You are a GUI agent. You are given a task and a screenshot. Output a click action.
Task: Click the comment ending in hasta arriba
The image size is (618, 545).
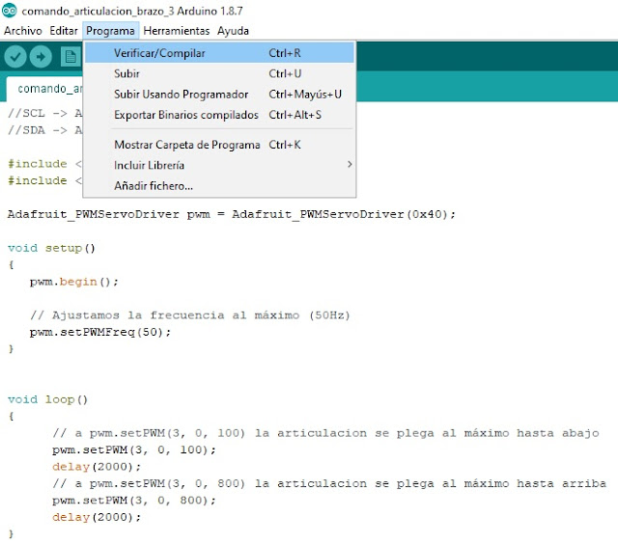tap(329, 483)
